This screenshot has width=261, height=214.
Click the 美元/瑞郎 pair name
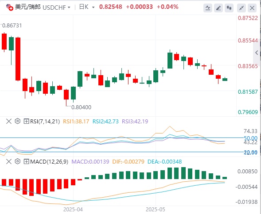pyautogui.click(x=28, y=7)
